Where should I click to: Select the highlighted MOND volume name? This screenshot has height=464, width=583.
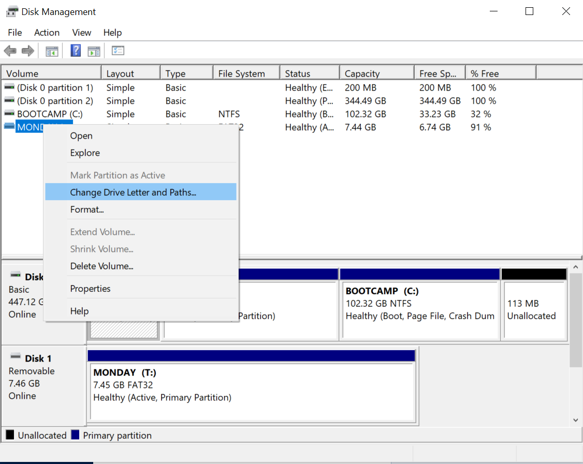pos(31,127)
